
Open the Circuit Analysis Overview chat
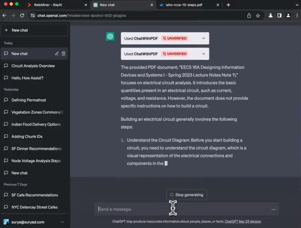pyautogui.click(x=33, y=66)
